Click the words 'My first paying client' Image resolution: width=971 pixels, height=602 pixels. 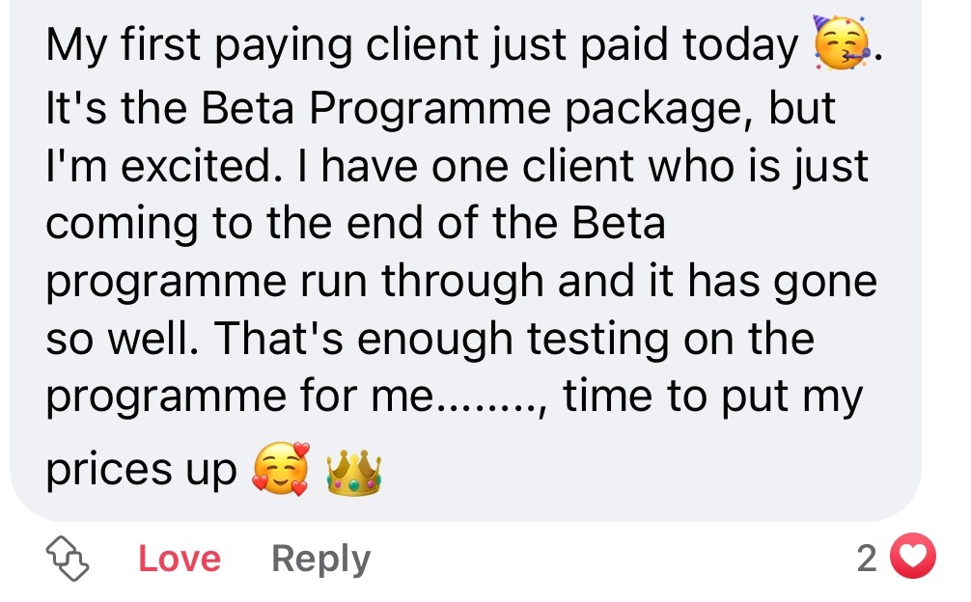pyautogui.click(x=251, y=46)
